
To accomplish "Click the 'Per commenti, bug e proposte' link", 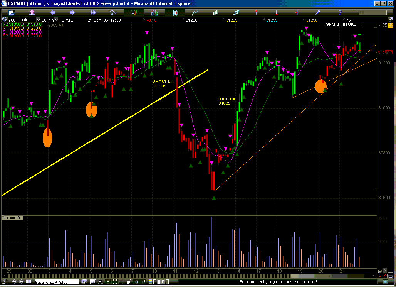I will (278, 282).
